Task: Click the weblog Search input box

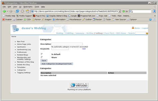Action: click(141, 33)
